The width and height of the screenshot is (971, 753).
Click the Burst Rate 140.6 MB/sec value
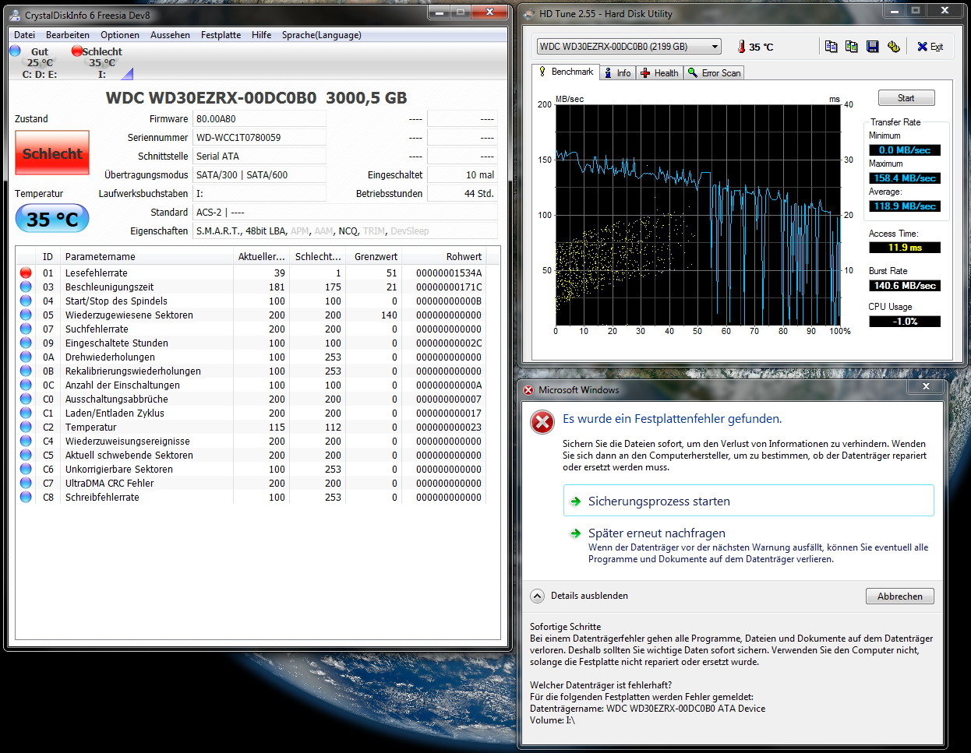(x=905, y=286)
